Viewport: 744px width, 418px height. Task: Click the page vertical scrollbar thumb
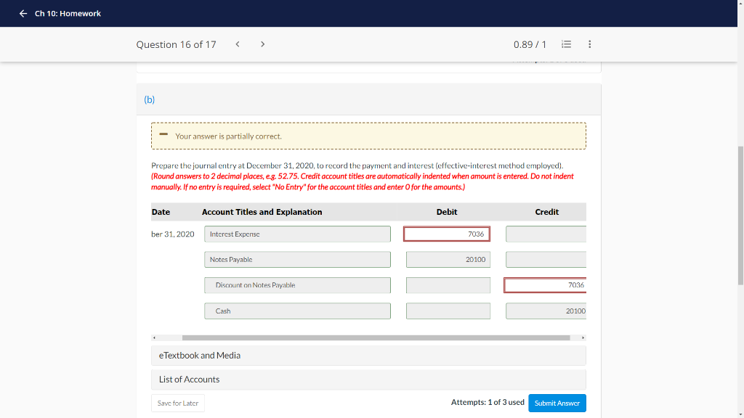coord(740,216)
